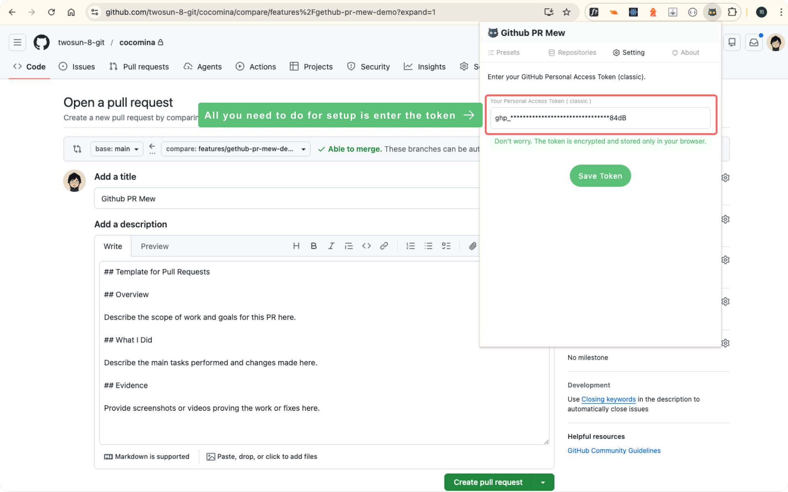Switch to the Preview tab
788x492 pixels.
(155, 246)
